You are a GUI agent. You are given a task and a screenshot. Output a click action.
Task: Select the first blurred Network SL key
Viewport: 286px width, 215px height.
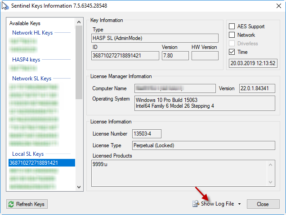coord(34,87)
